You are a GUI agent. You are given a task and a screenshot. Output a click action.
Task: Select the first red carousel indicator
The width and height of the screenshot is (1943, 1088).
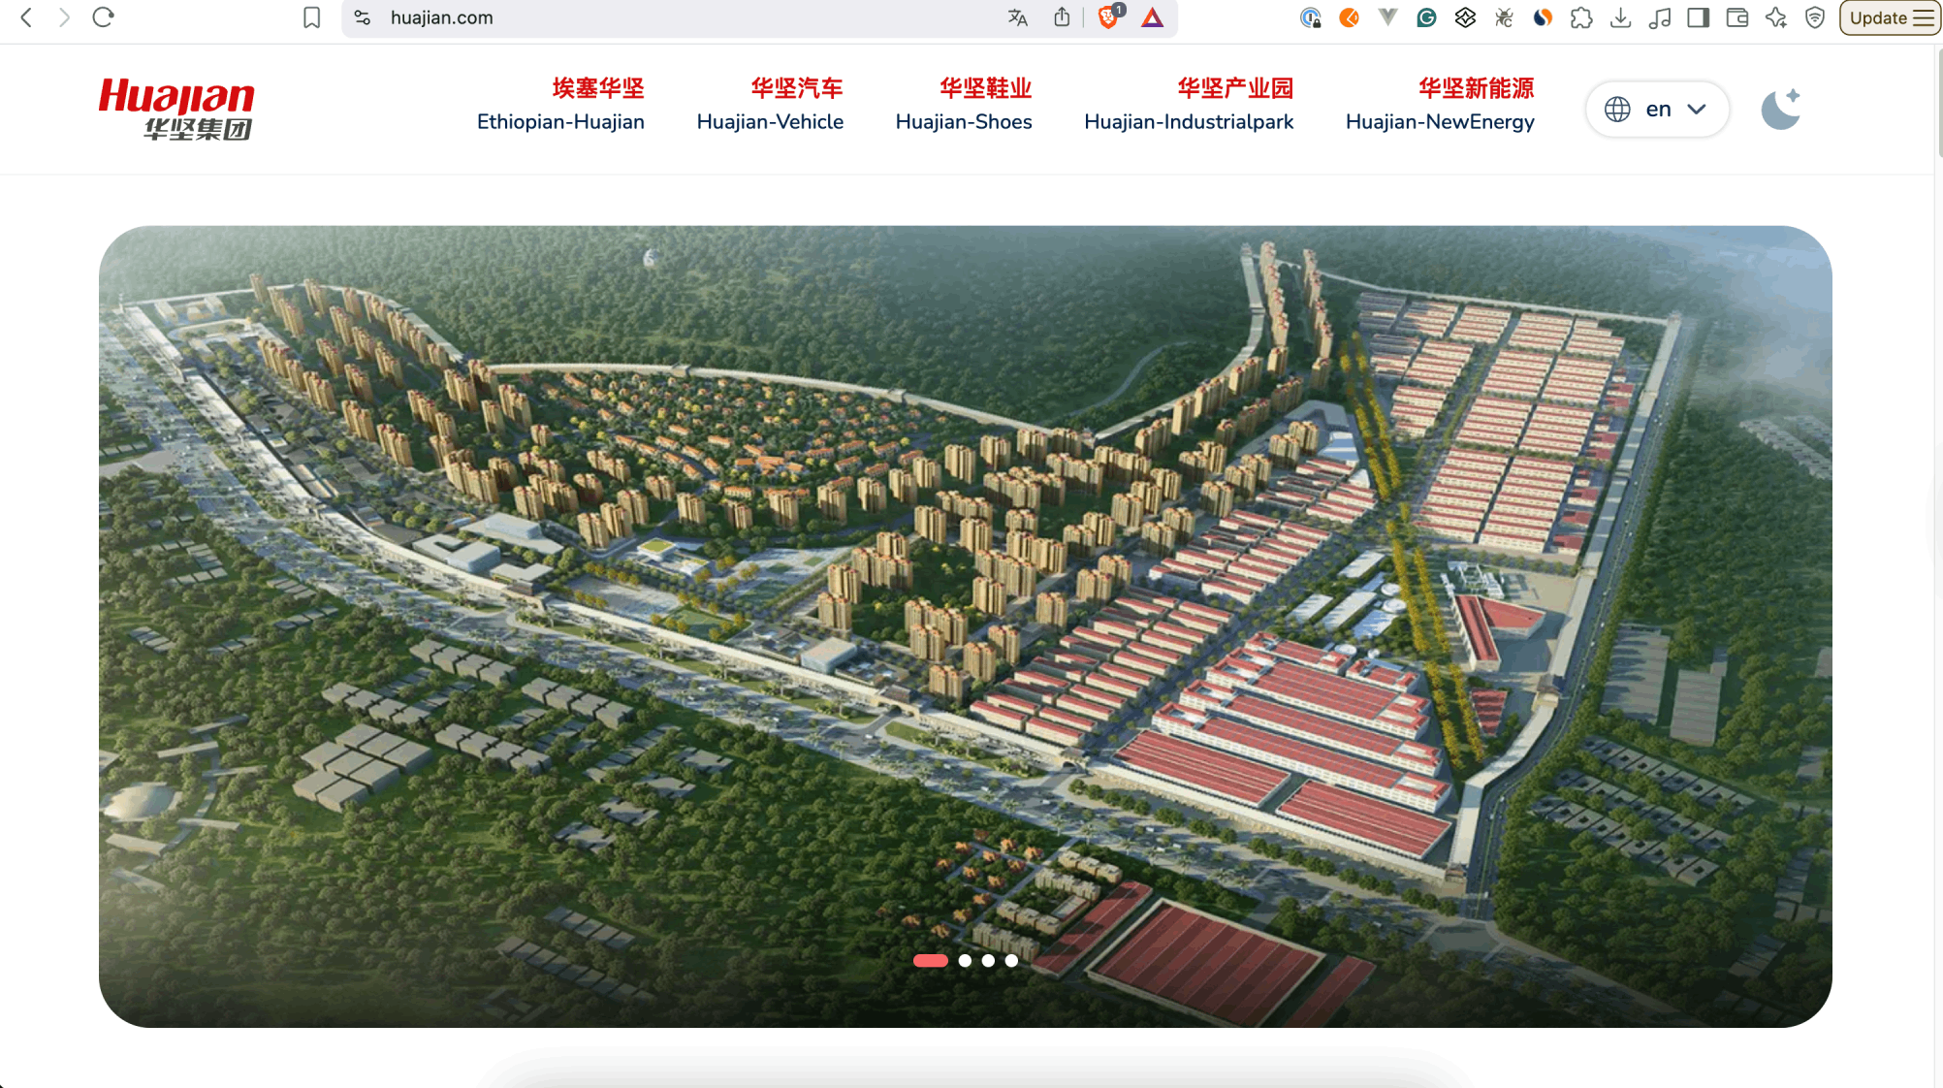coord(930,960)
